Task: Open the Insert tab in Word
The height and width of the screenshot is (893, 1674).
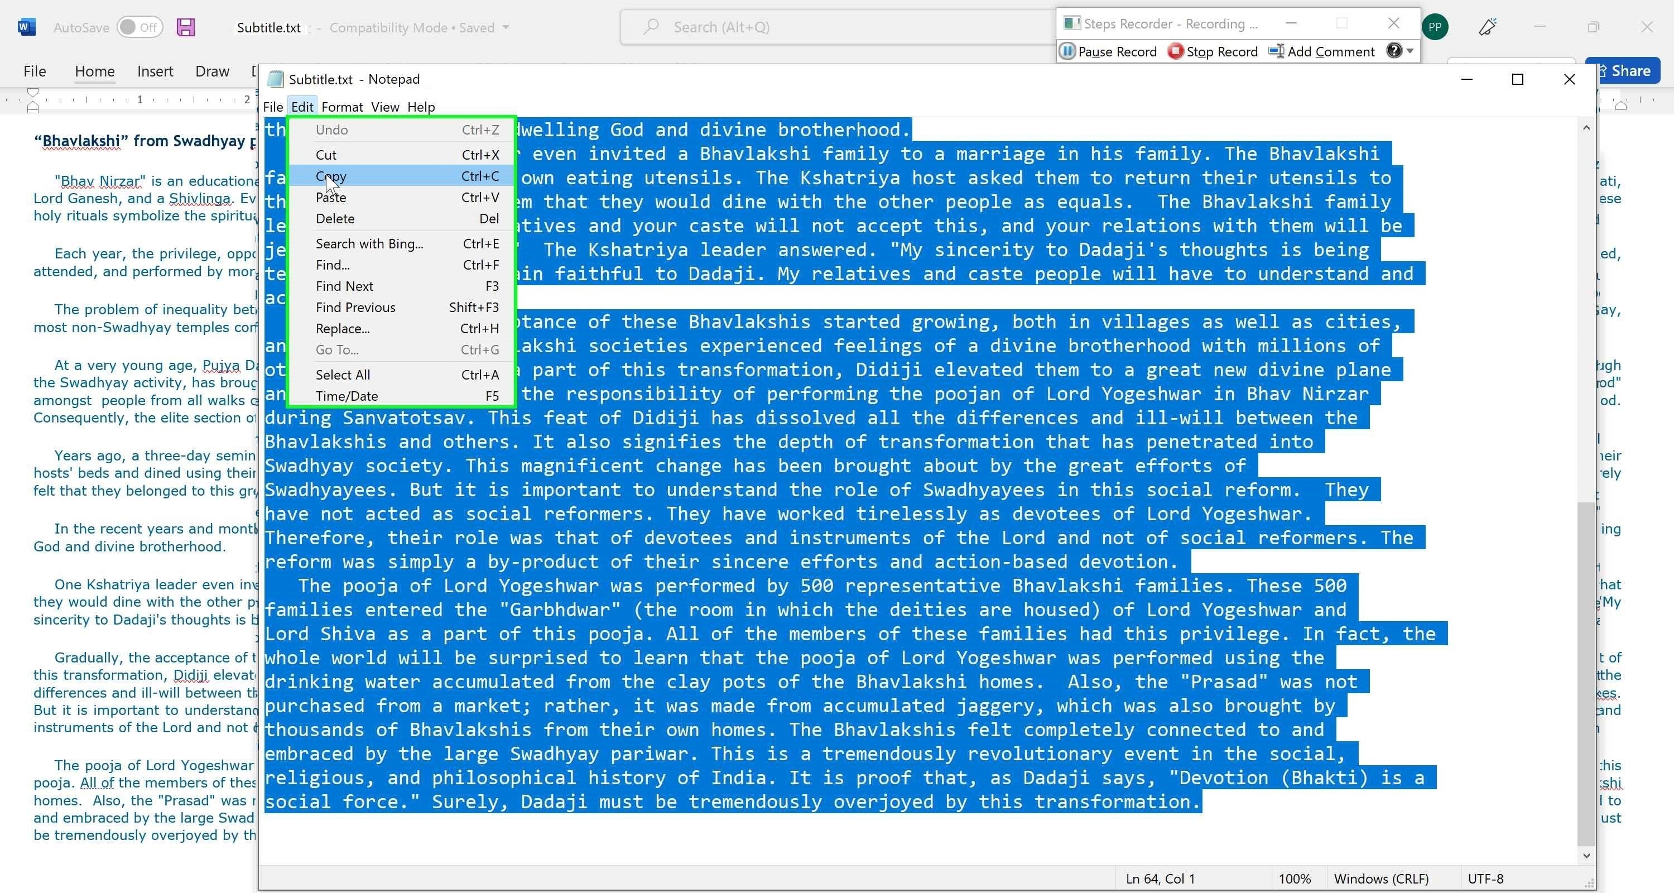Action: pos(155,71)
